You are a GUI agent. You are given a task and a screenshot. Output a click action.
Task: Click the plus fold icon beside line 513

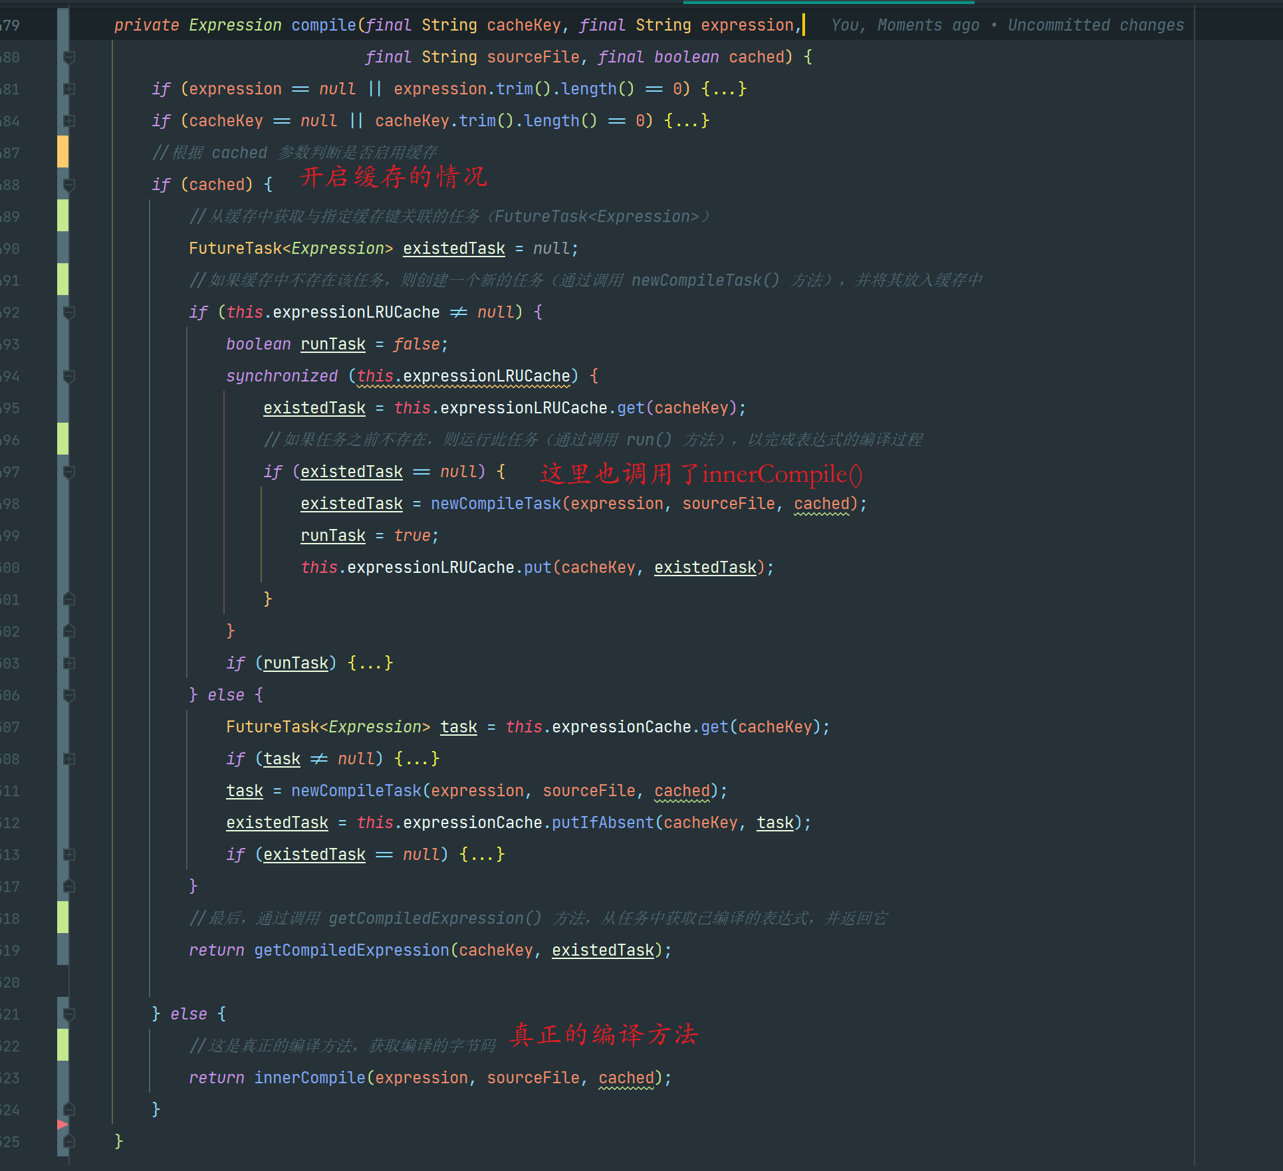pyautogui.click(x=68, y=854)
